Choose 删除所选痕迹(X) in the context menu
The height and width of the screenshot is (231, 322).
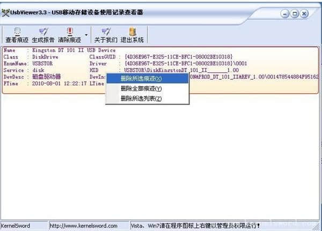(x=141, y=79)
